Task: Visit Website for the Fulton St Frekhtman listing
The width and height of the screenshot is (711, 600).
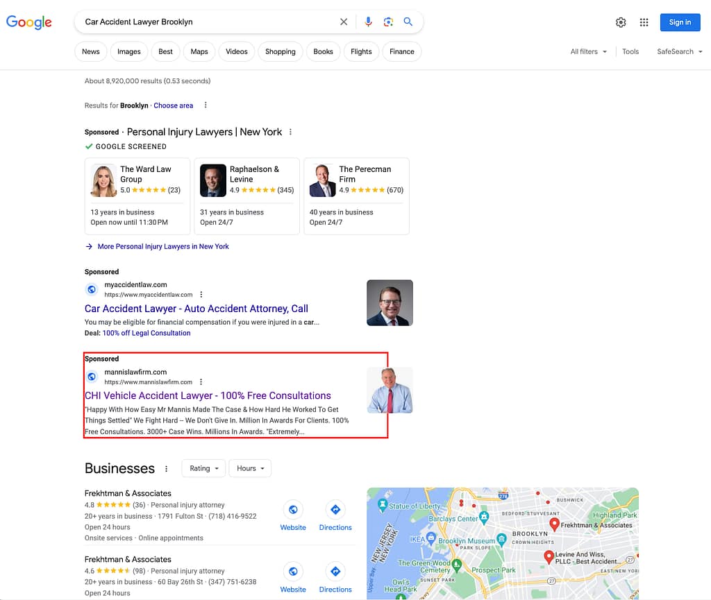Action: [x=293, y=516]
